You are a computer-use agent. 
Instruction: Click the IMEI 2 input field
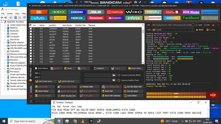coord(61,77)
